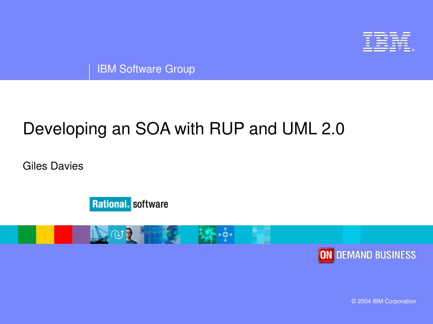The height and width of the screenshot is (324, 433).
Task: Click the blue swirl e-business tile
Action: point(171,235)
